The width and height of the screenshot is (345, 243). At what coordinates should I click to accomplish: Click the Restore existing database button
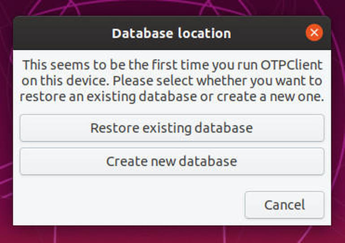click(x=172, y=128)
